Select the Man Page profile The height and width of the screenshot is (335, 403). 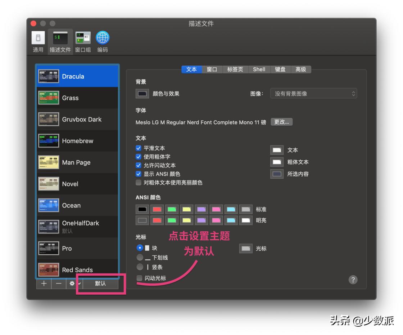(x=77, y=162)
